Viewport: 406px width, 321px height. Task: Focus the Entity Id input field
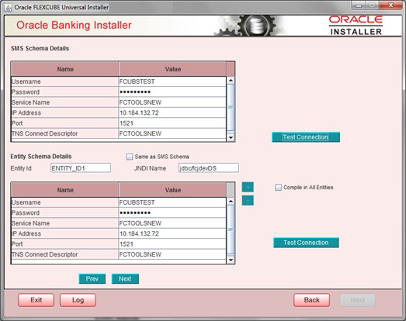coord(81,168)
